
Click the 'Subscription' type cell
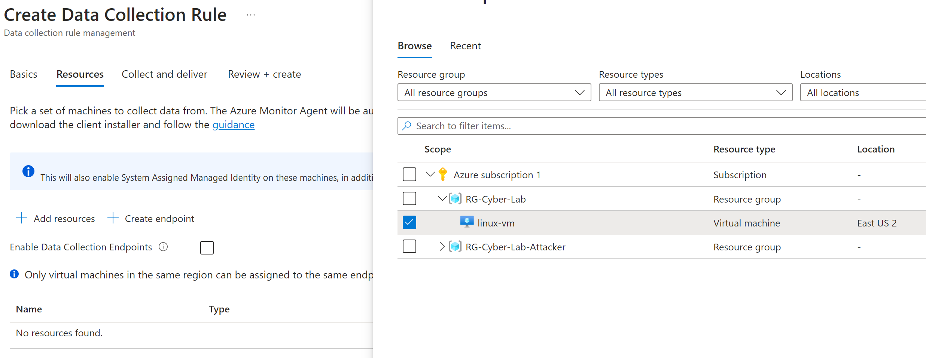click(740, 175)
